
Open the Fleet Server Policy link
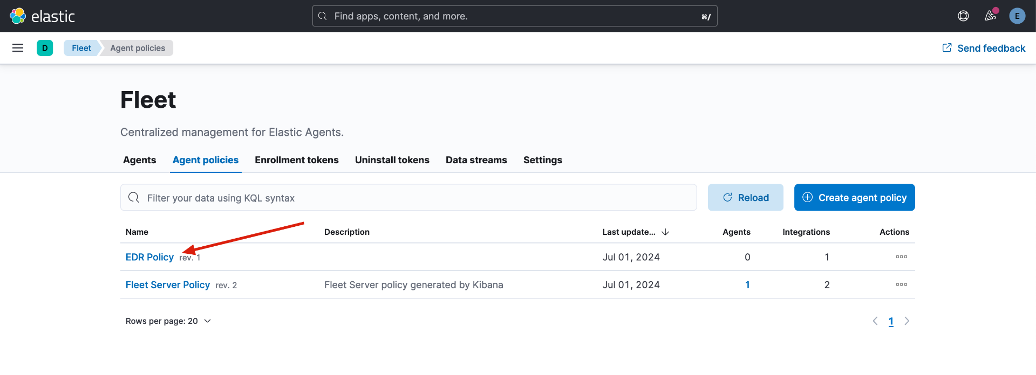coord(168,284)
